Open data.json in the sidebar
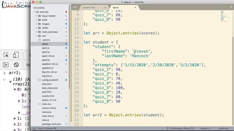Image resolution: width=234 pixels, height=131 pixels. click(47, 84)
